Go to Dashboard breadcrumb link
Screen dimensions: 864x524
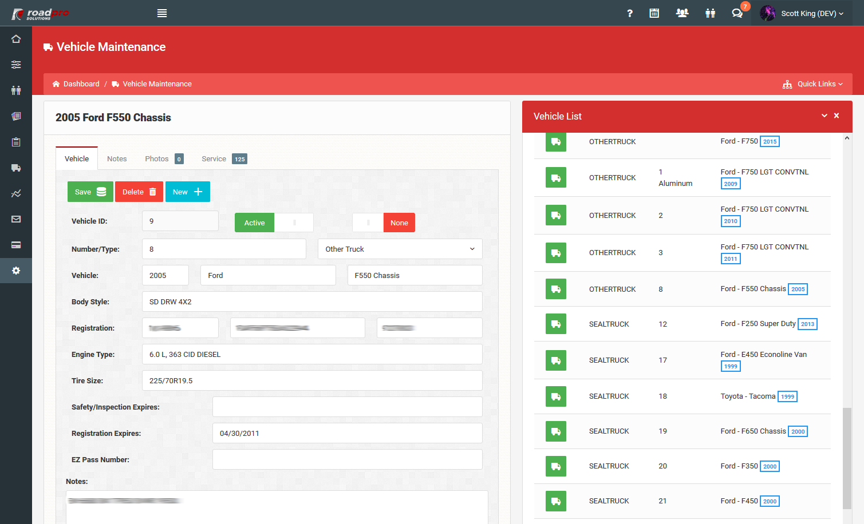coord(76,84)
